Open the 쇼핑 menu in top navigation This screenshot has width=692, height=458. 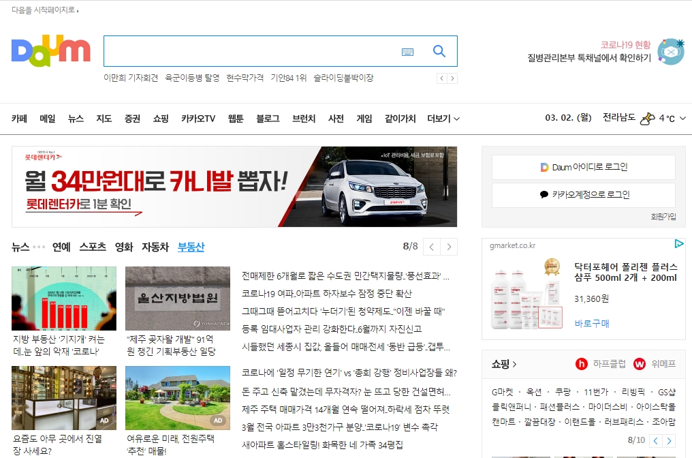(x=161, y=119)
